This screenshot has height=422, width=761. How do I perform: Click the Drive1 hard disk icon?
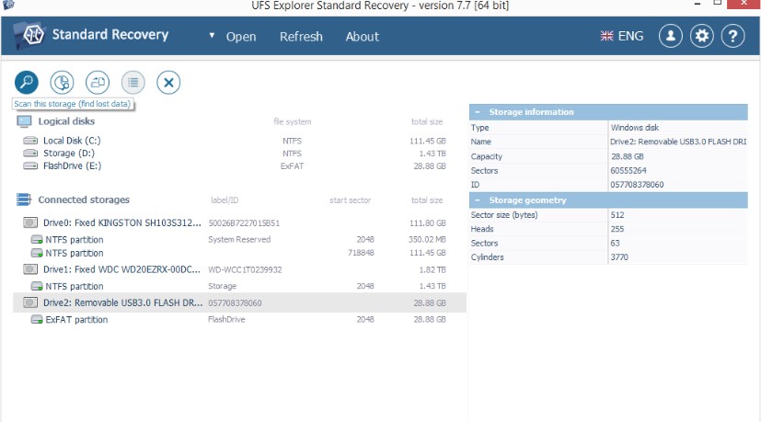pyautogui.click(x=30, y=269)
